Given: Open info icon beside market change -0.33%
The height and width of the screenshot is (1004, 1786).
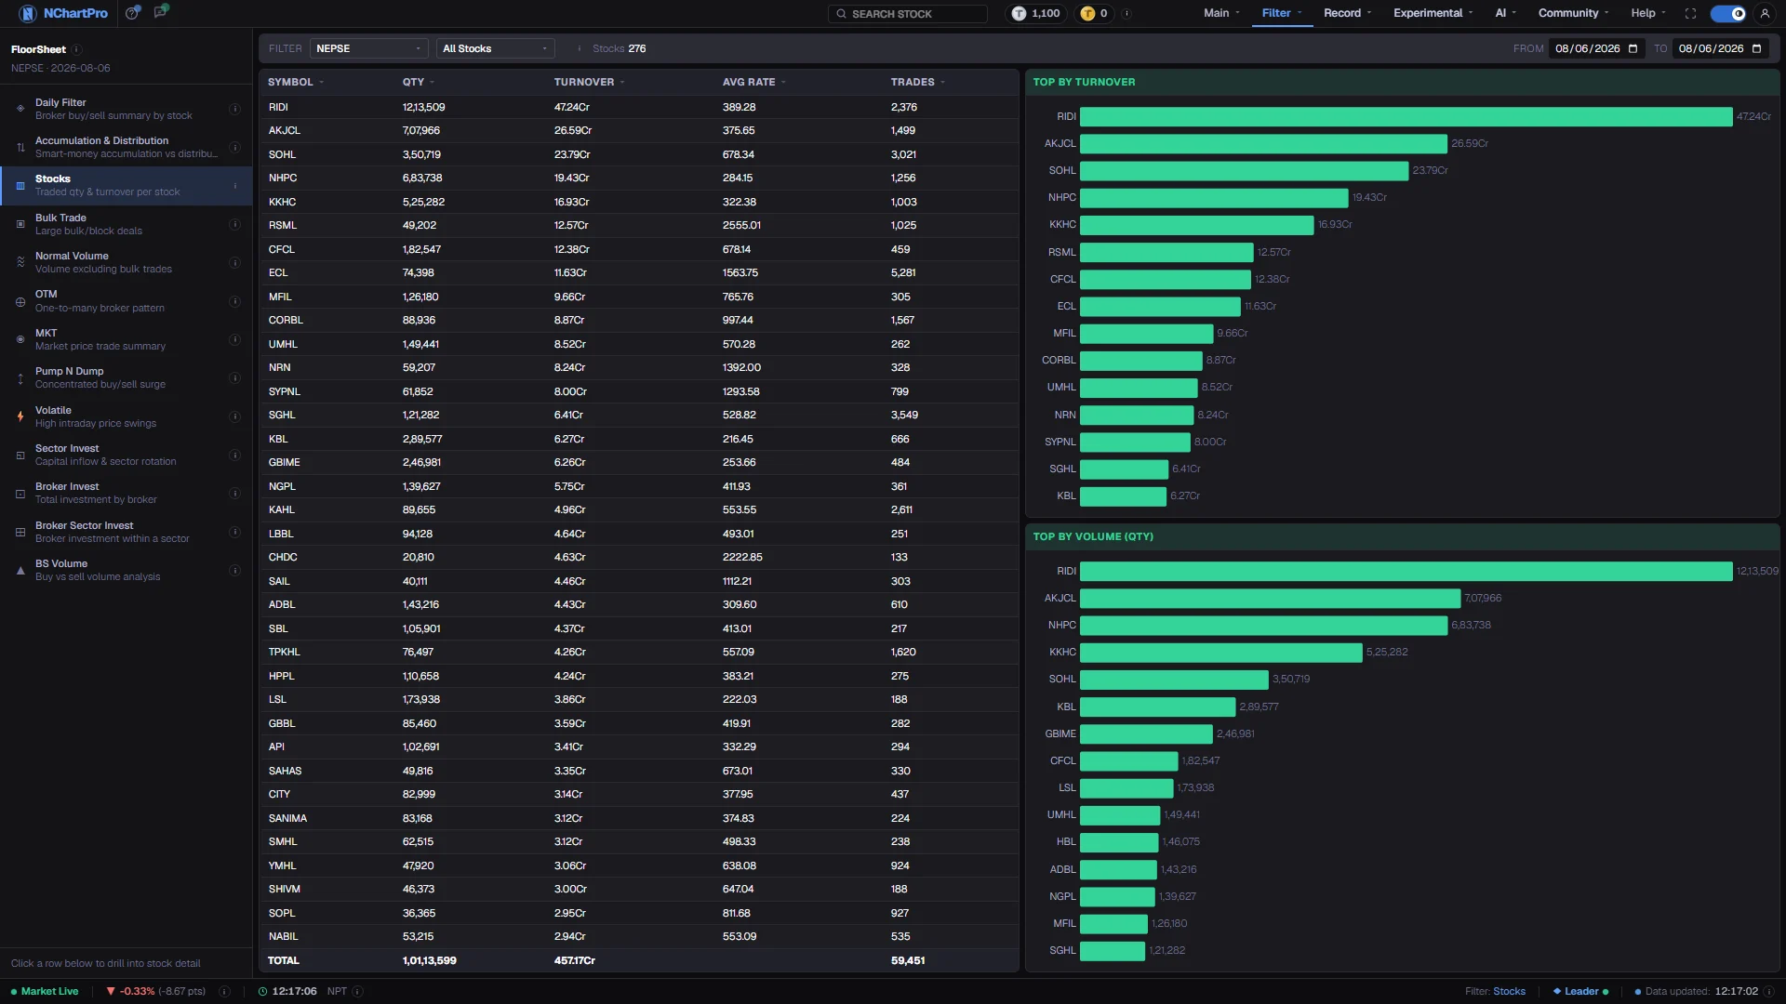Looking at the screenshot, I should [224, 991].
